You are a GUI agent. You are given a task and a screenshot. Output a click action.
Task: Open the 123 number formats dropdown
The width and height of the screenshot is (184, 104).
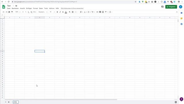click(x=34, y=12)
